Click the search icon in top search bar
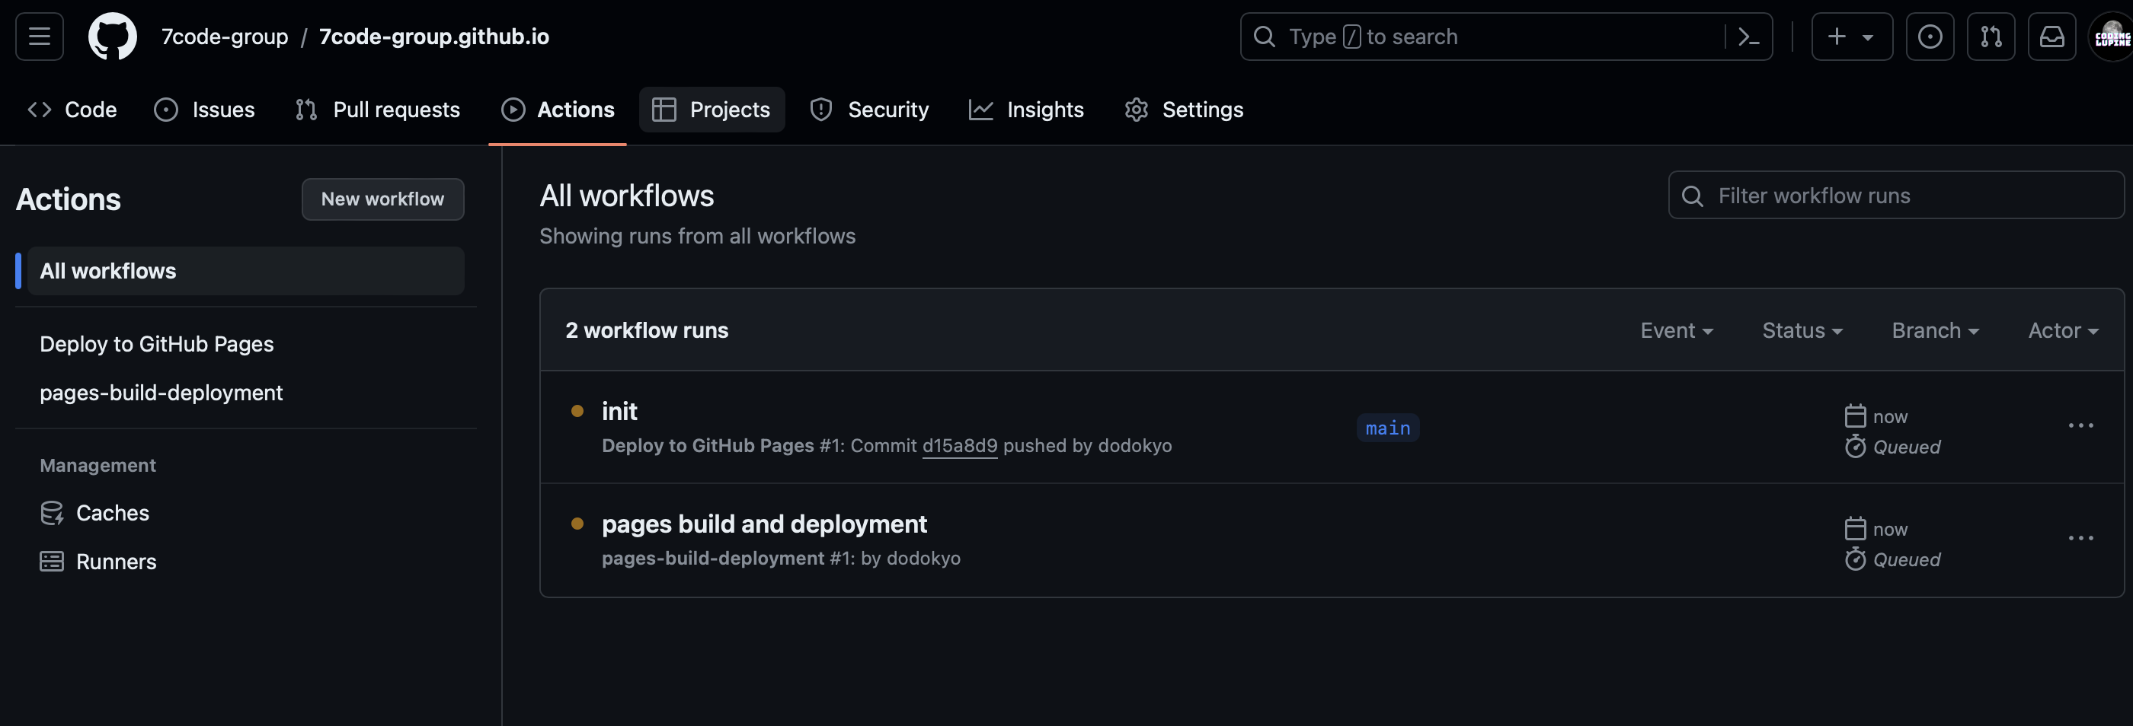 (x=1264, y=37)
